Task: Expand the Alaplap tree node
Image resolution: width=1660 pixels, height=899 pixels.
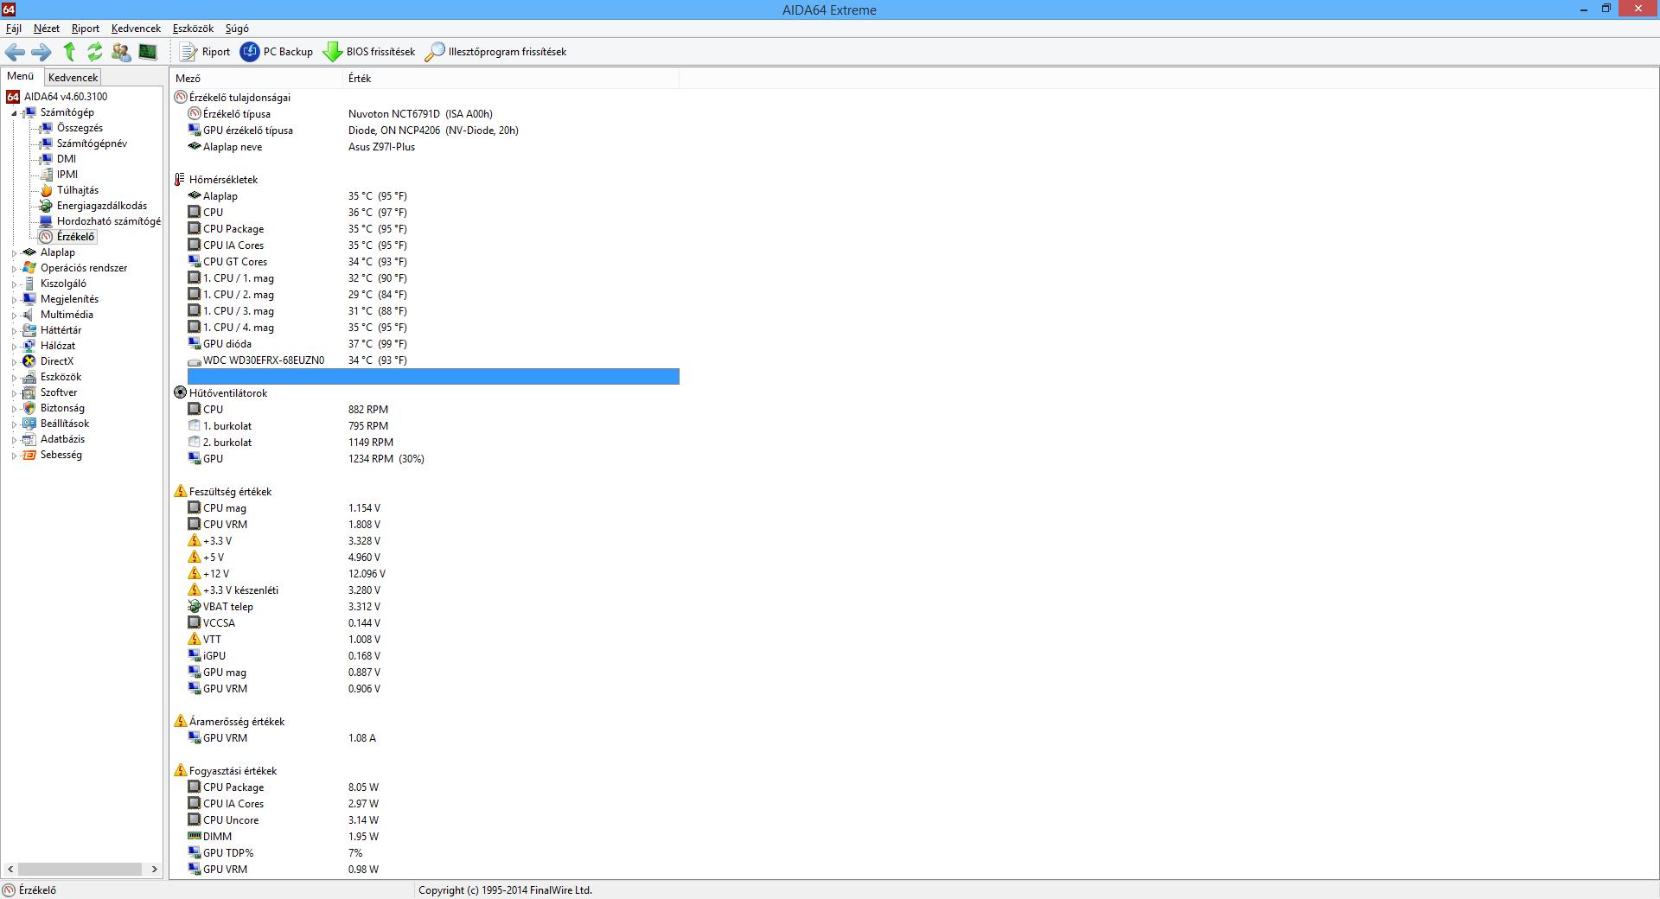Action: (15, 253)
